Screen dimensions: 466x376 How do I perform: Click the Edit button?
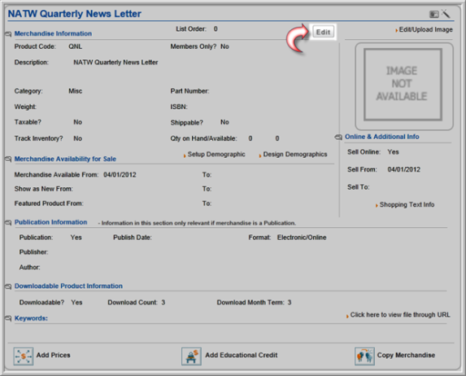coord(323,32)
